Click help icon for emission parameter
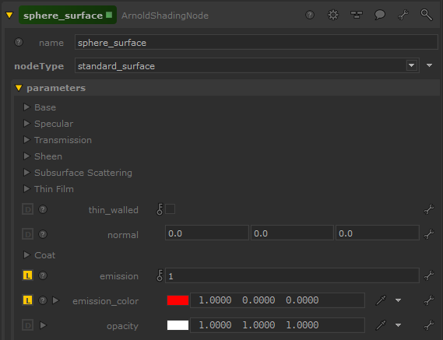Screen dimensions: 443x340 point(43,275)
